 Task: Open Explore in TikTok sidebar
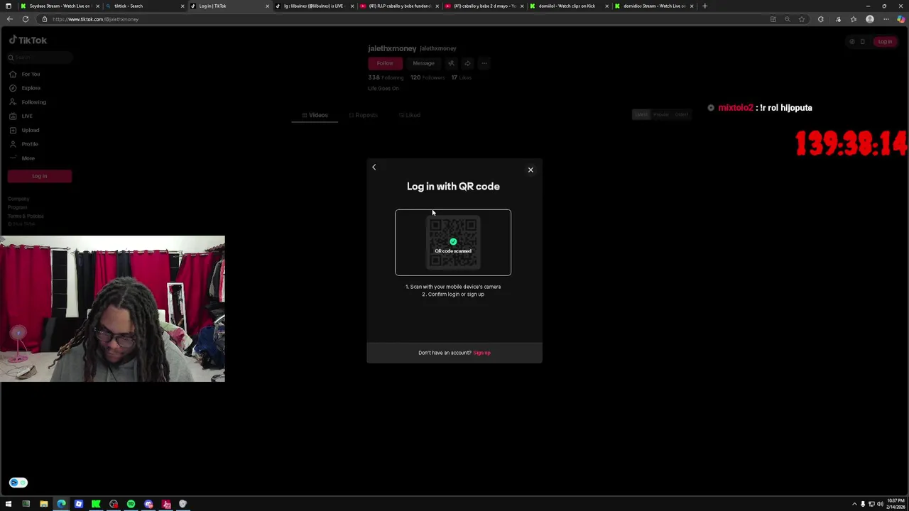[x=31, y=88]
